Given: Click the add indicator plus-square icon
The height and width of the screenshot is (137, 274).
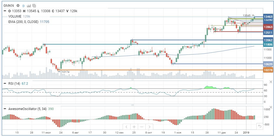Looking at the screenshot, I should point(34,6).
